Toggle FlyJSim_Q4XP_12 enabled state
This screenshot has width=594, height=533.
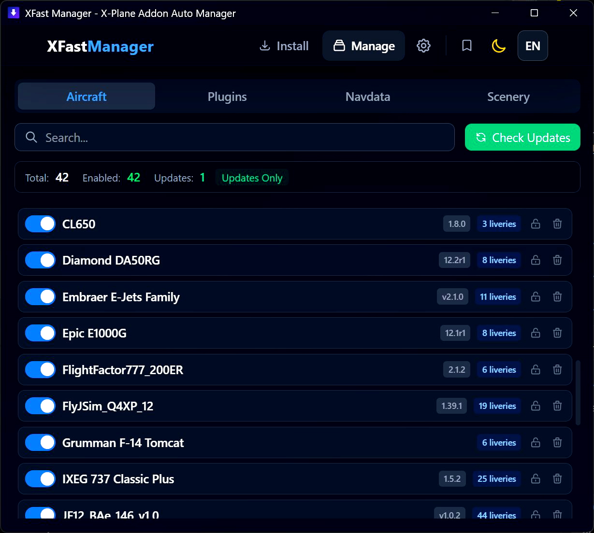tap(41, 406)
